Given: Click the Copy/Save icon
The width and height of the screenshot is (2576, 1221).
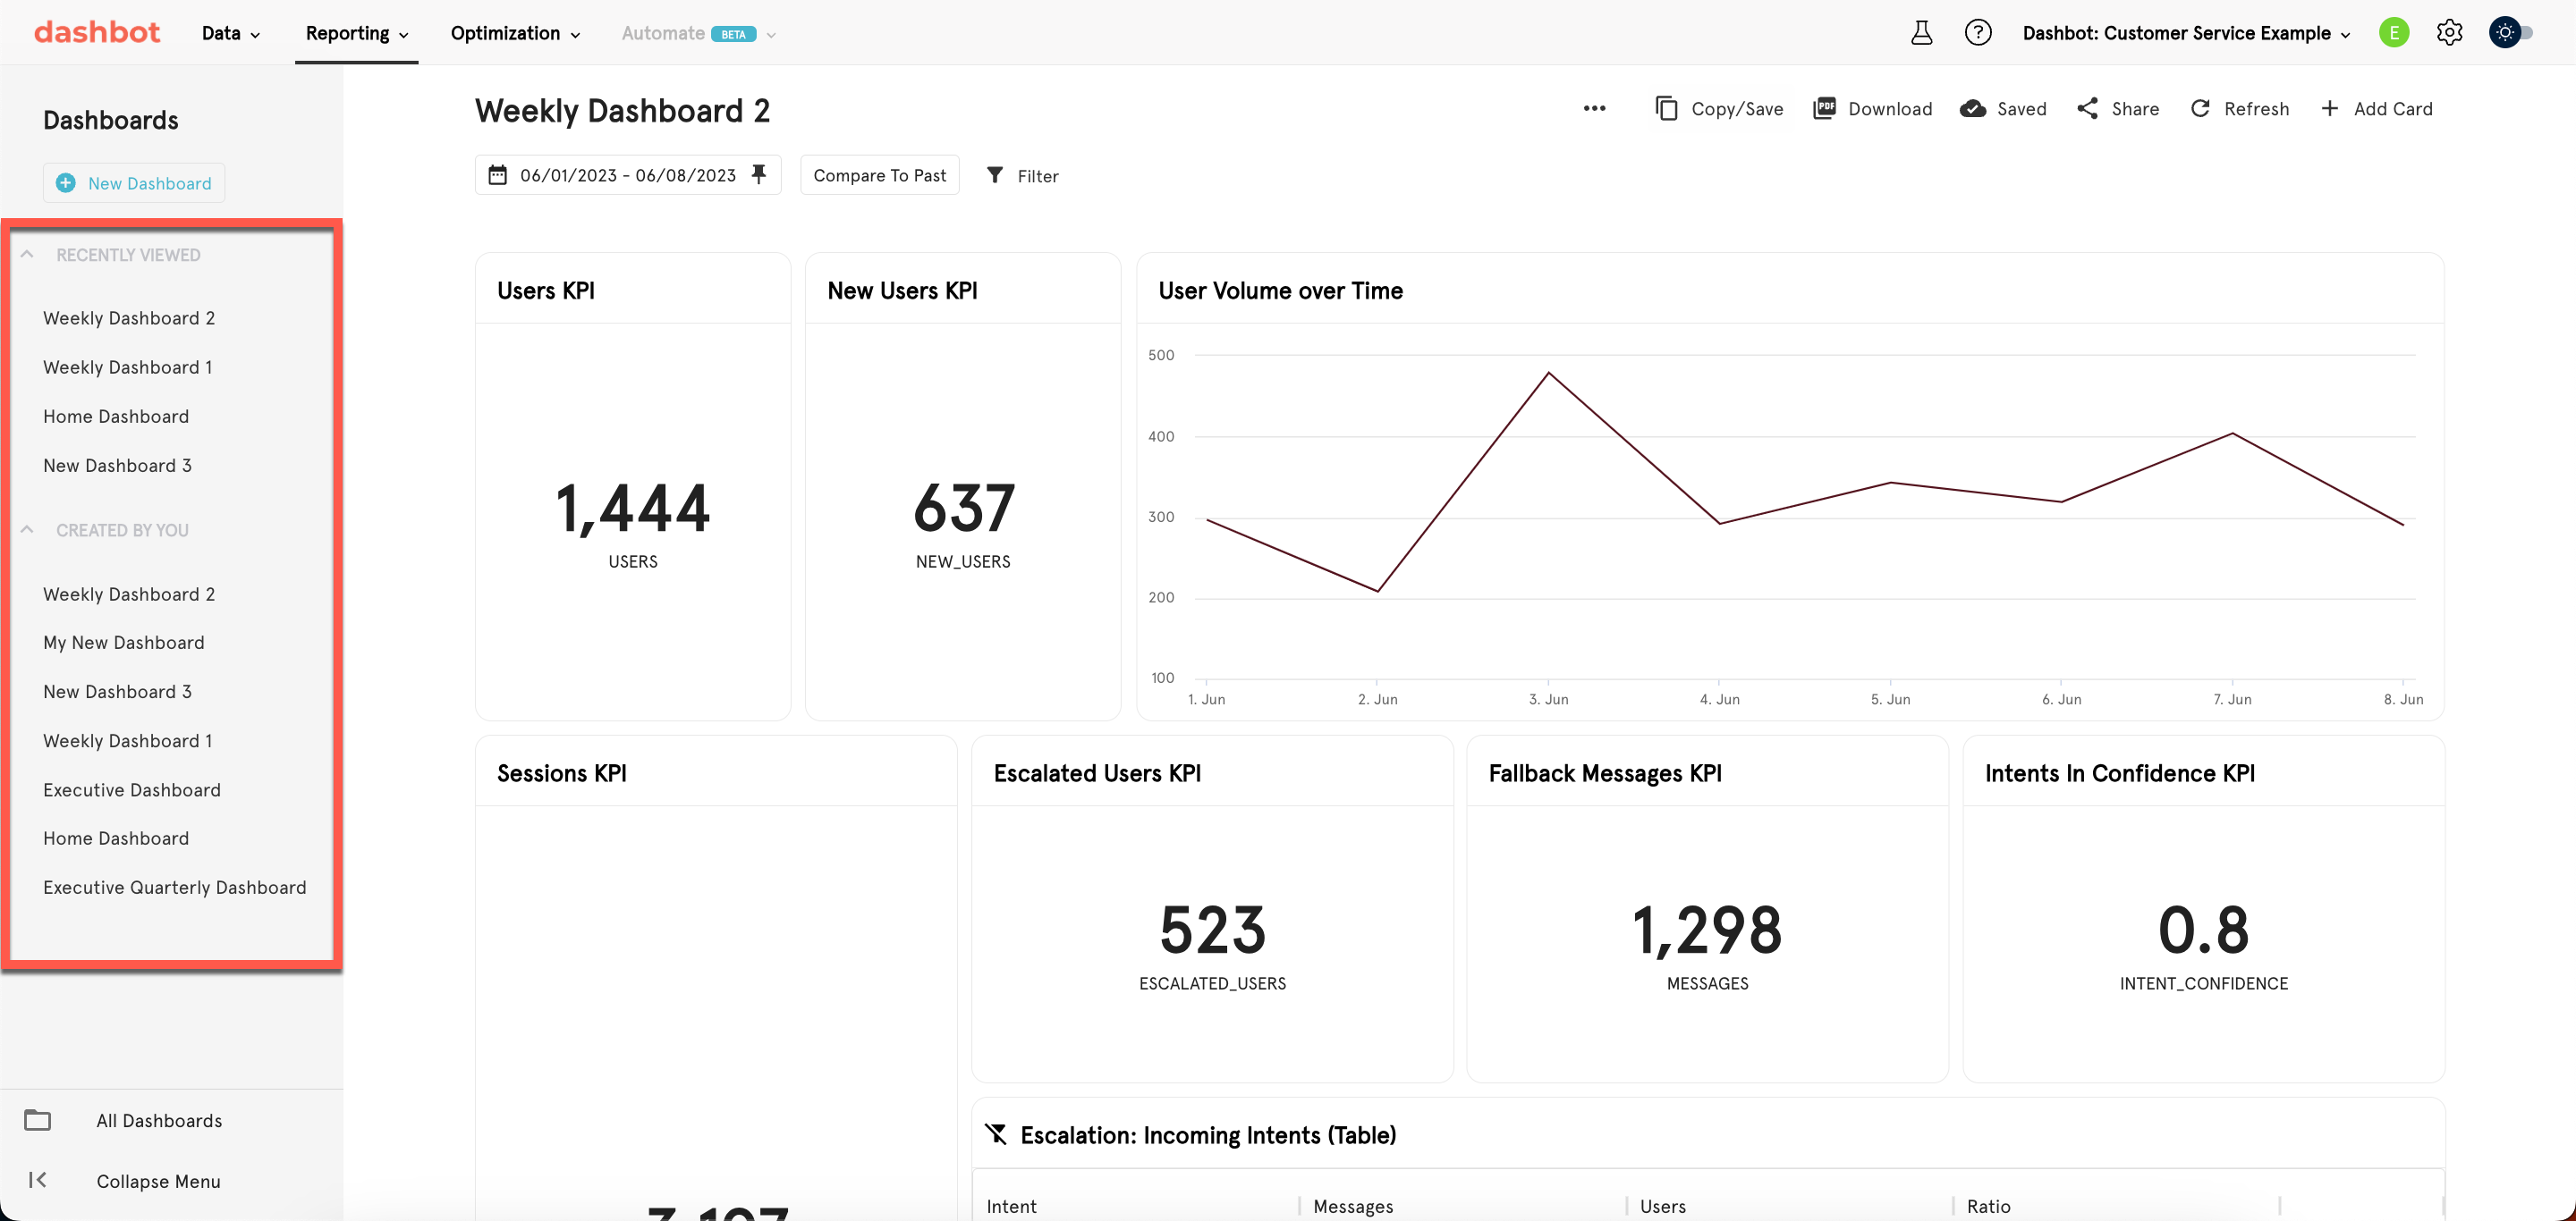Looking at the screenshot, I should click(1666, 108).
